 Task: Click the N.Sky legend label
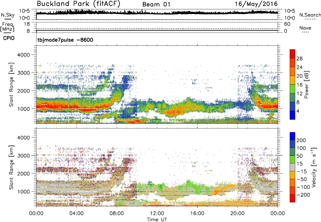click(x=8, y=15)
